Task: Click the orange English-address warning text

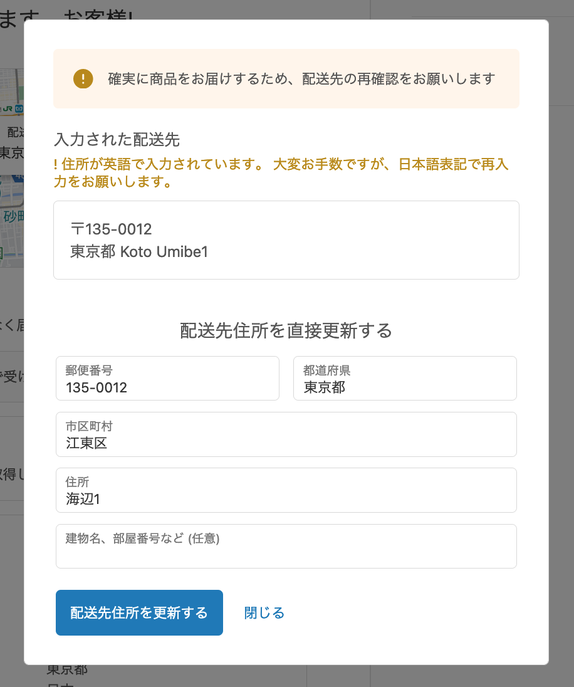Action: tap(280, 174)
